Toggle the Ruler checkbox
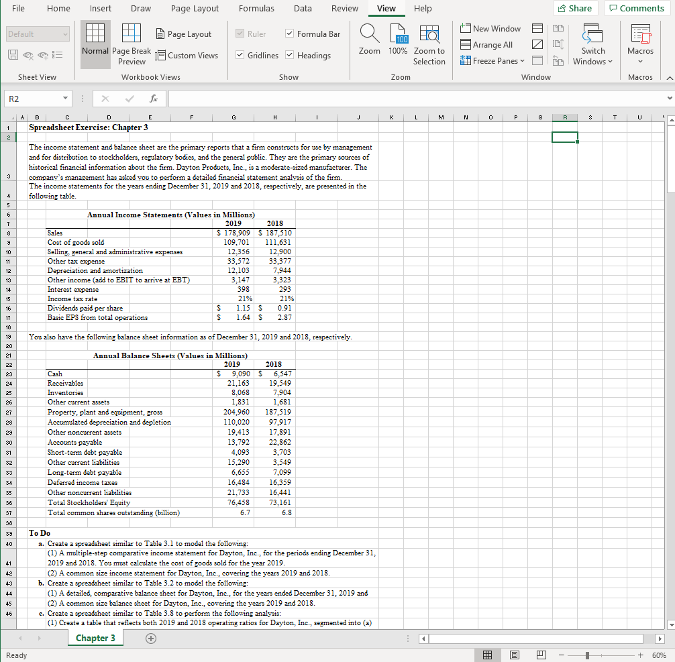 pos(239,34)
